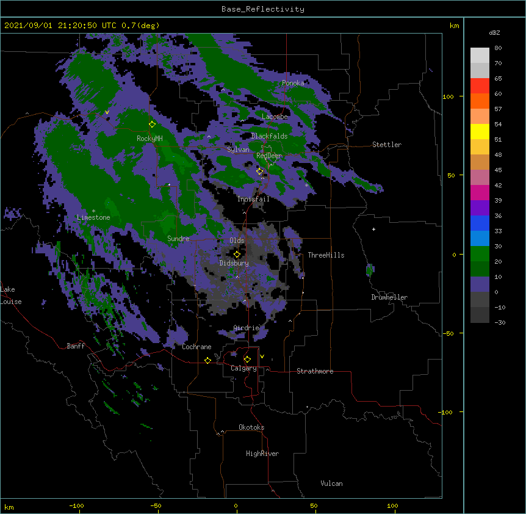Select the Vulcan label
The height and width of the screenshot is (514, 526).
point(331,483)
